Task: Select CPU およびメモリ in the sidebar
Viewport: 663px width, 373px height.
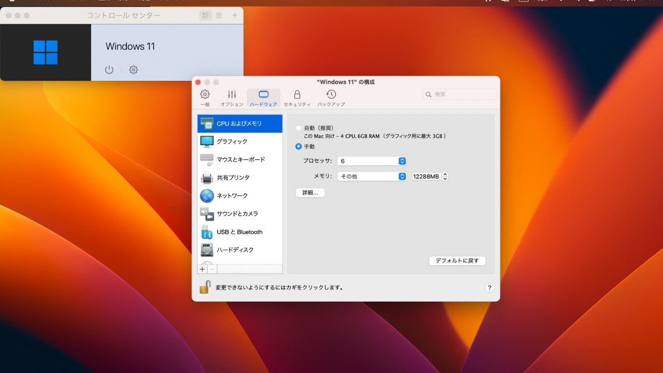Action: (x=240, y=123)
